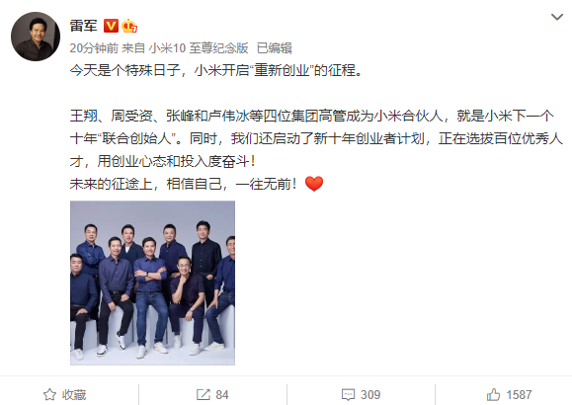This screenshot has height=405, width=572.
Task: Open the 雷军 username link
Action: (x=84, y=26)
